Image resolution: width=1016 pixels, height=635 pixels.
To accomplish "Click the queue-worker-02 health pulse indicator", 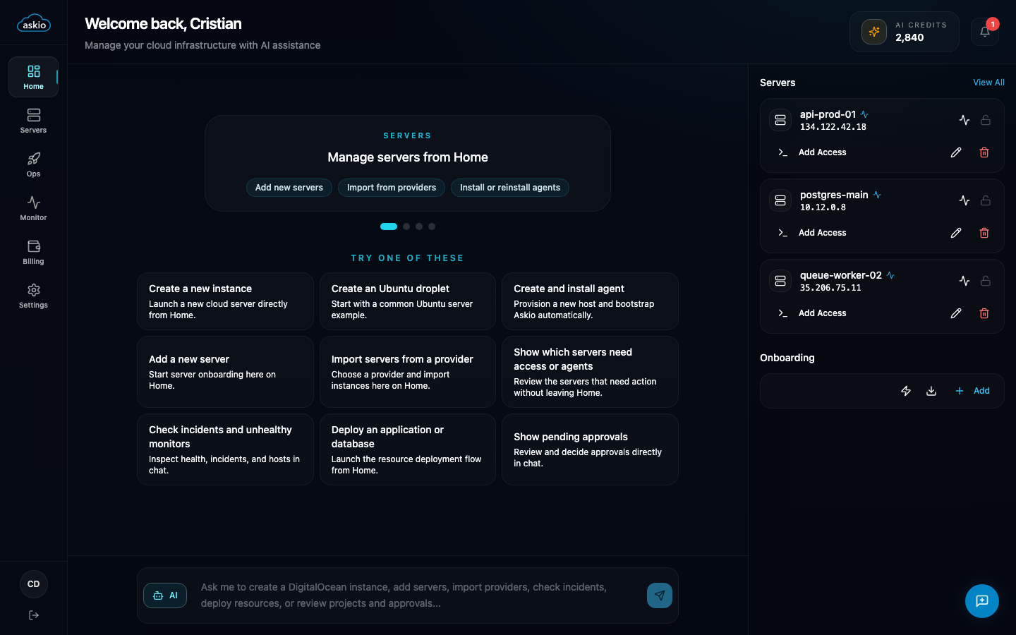I will click(x=890, y=275).
